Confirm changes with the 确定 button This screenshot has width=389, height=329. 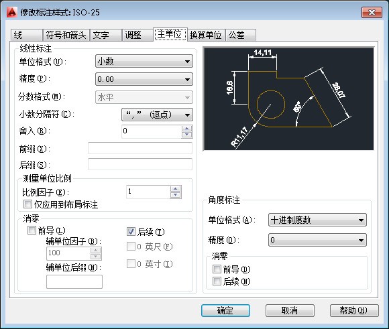[225, 310]
